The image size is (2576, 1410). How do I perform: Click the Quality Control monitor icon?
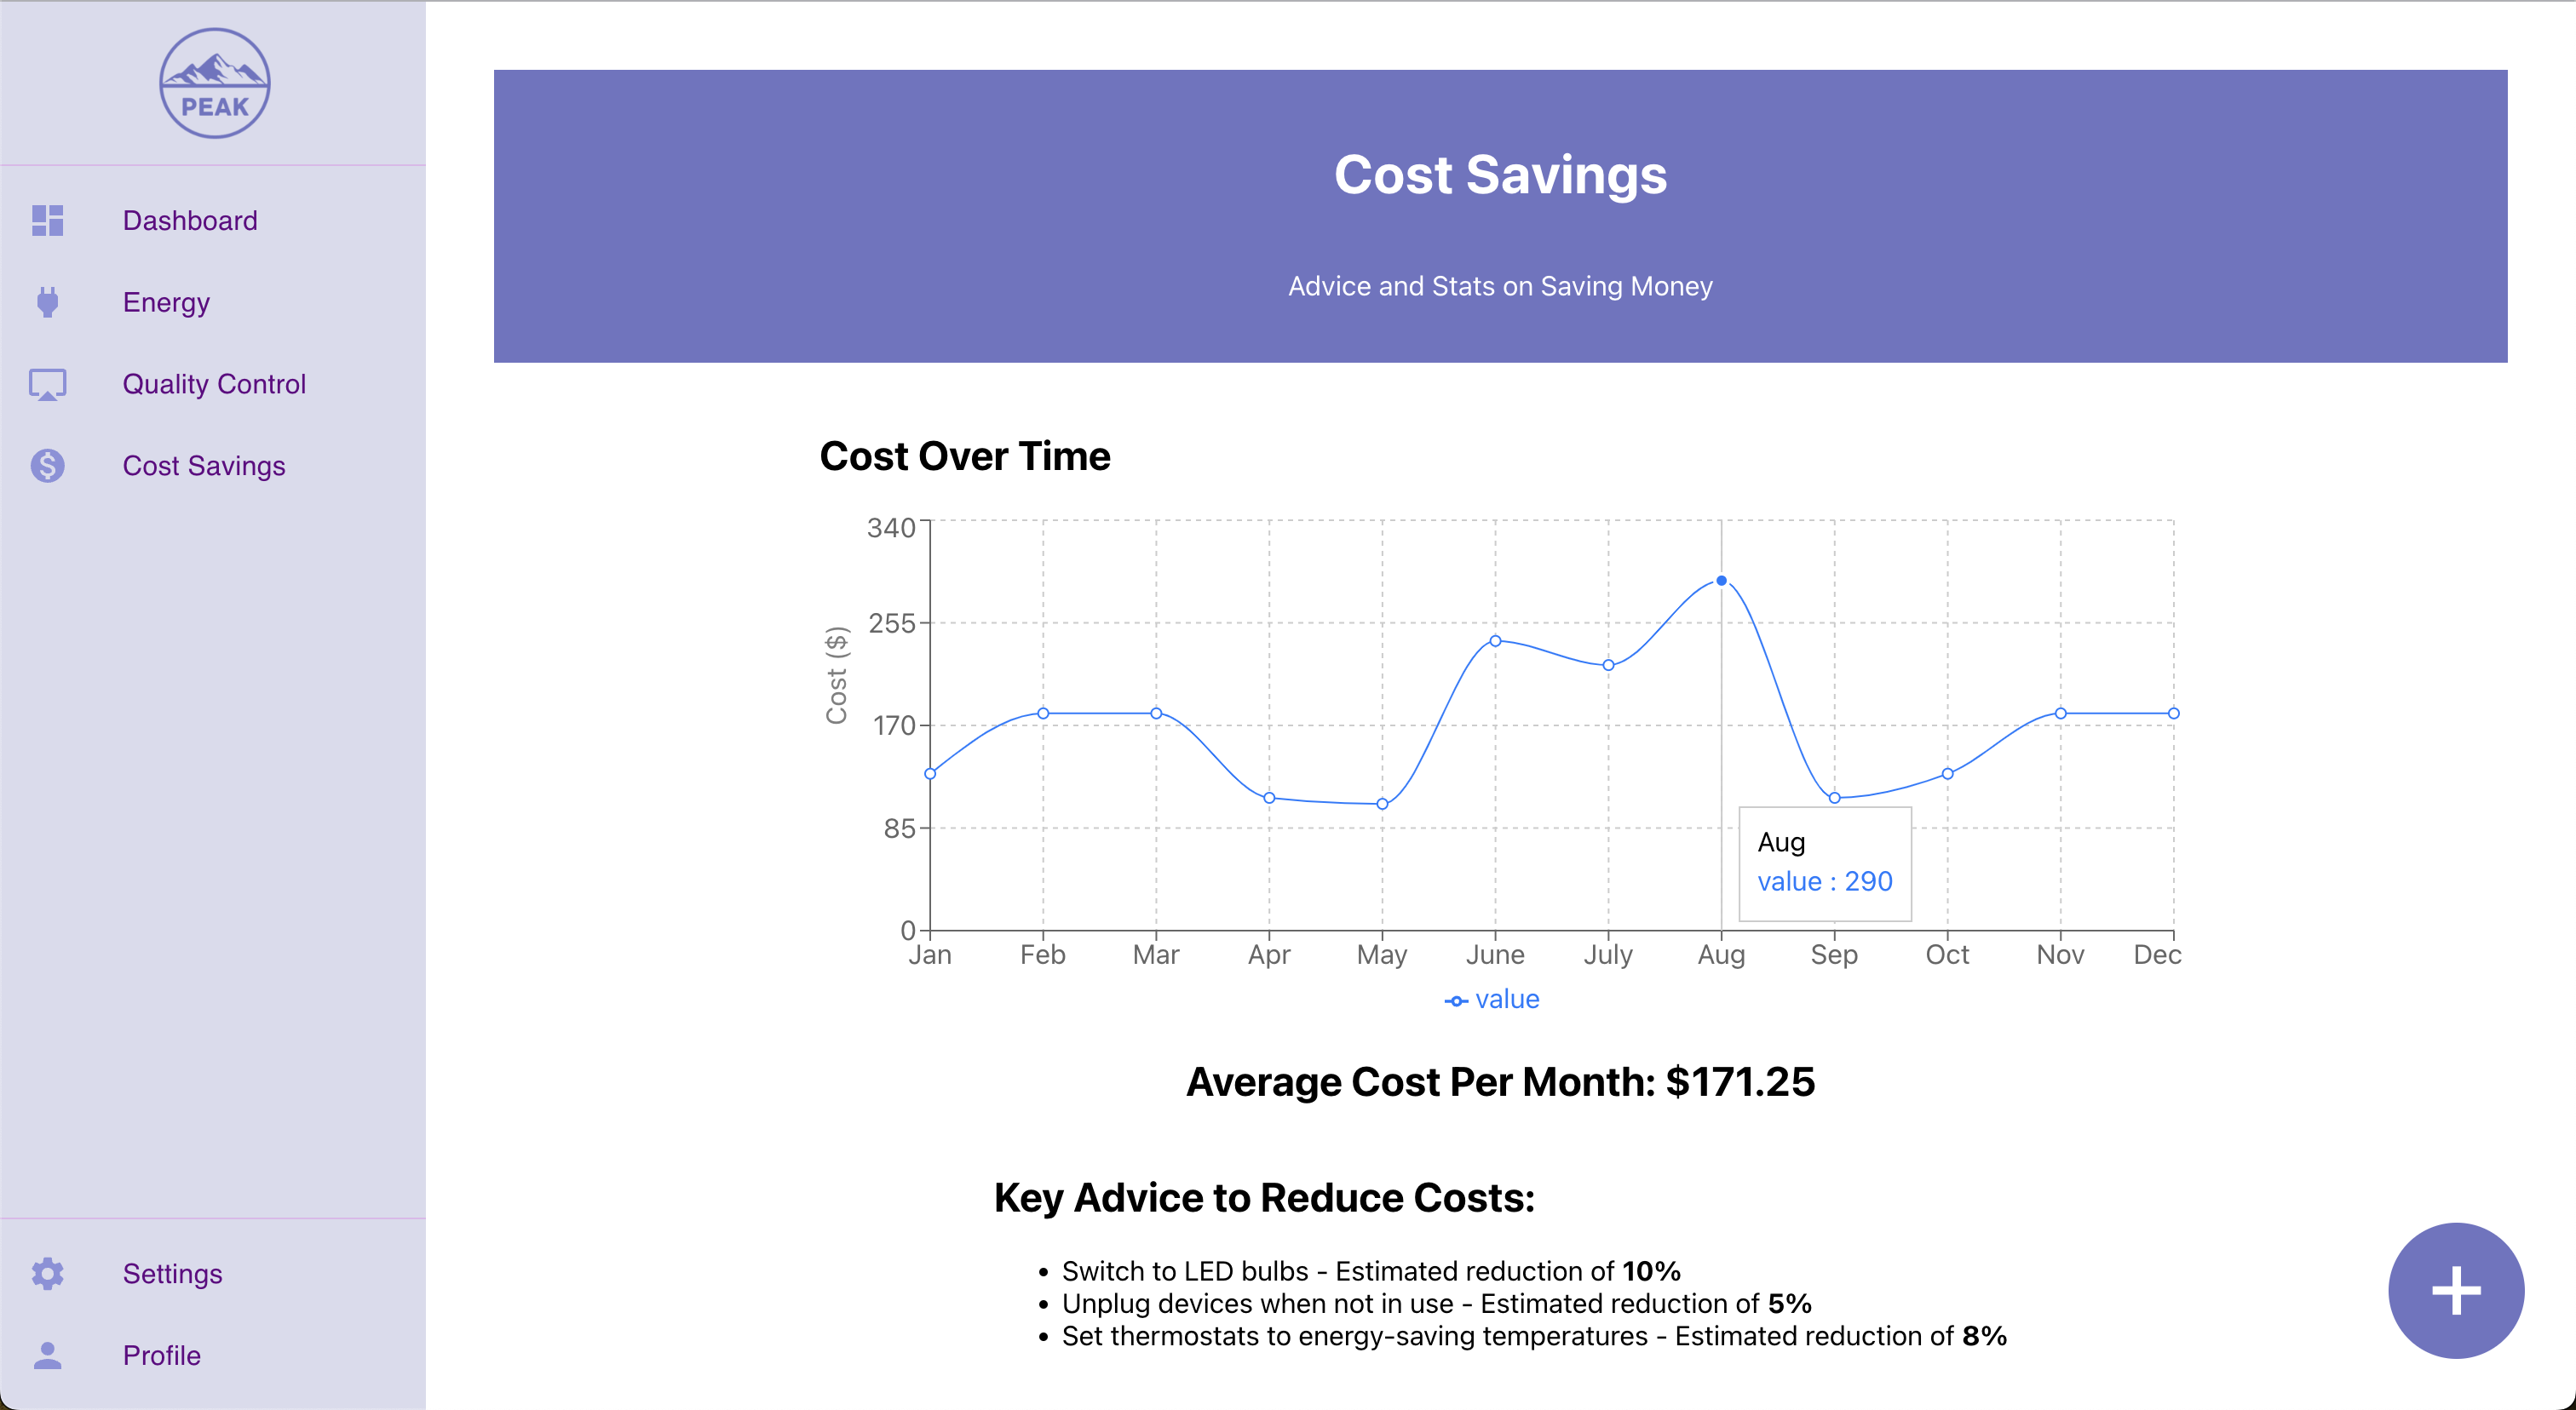point(47,384)
